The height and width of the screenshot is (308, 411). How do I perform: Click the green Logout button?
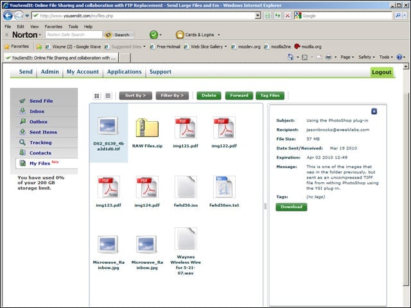[x=381, y=72]
